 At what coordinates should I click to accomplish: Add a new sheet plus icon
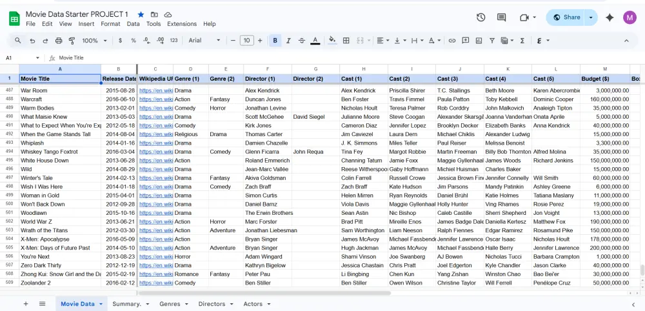pyautogui.click(x=26, y=304)
